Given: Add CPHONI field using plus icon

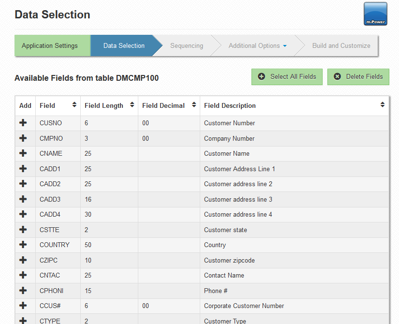Looking at the screenshot, I should point(23,291).
